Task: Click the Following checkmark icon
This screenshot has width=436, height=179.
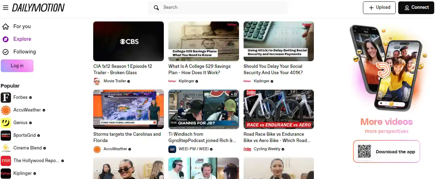Action: pyautogui.click(x=6, y=52)
